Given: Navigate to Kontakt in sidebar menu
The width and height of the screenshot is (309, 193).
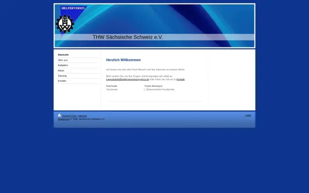Looking at the screenshot, I should coord(62,81).
